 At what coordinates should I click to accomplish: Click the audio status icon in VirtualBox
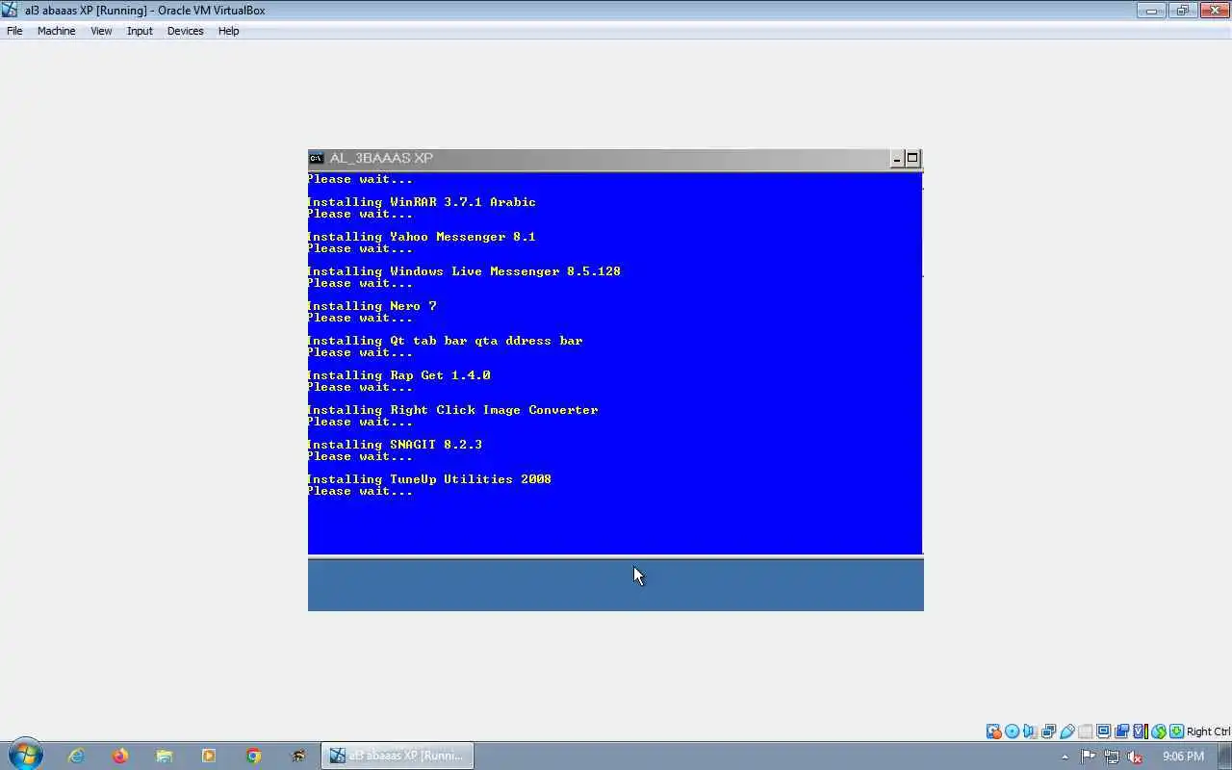1030,731
